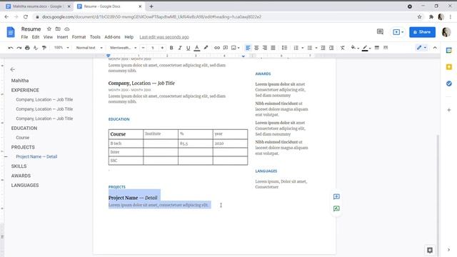
Task: Open the Format menu
Action: [79, 37]
